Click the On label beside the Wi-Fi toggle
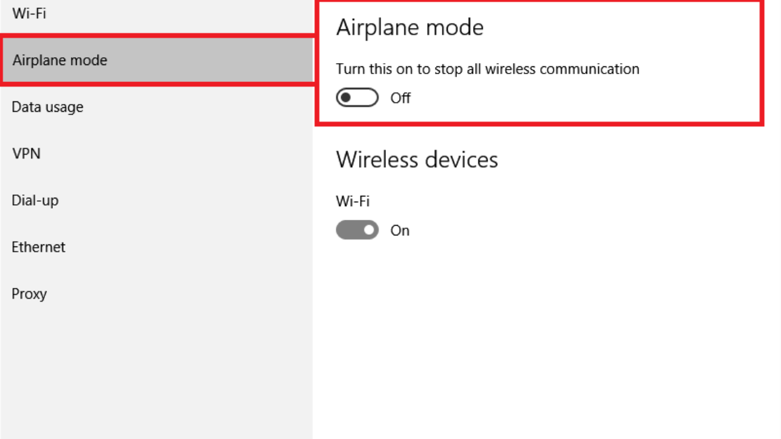Screen dimensions: 781x439 pyautogui.click(x=400, y=230)
